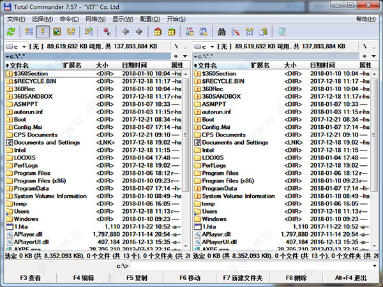Open the 命令(C) menu
This screenshot has width=383, height=287.
pyautogui.click(x=69, y=19)
